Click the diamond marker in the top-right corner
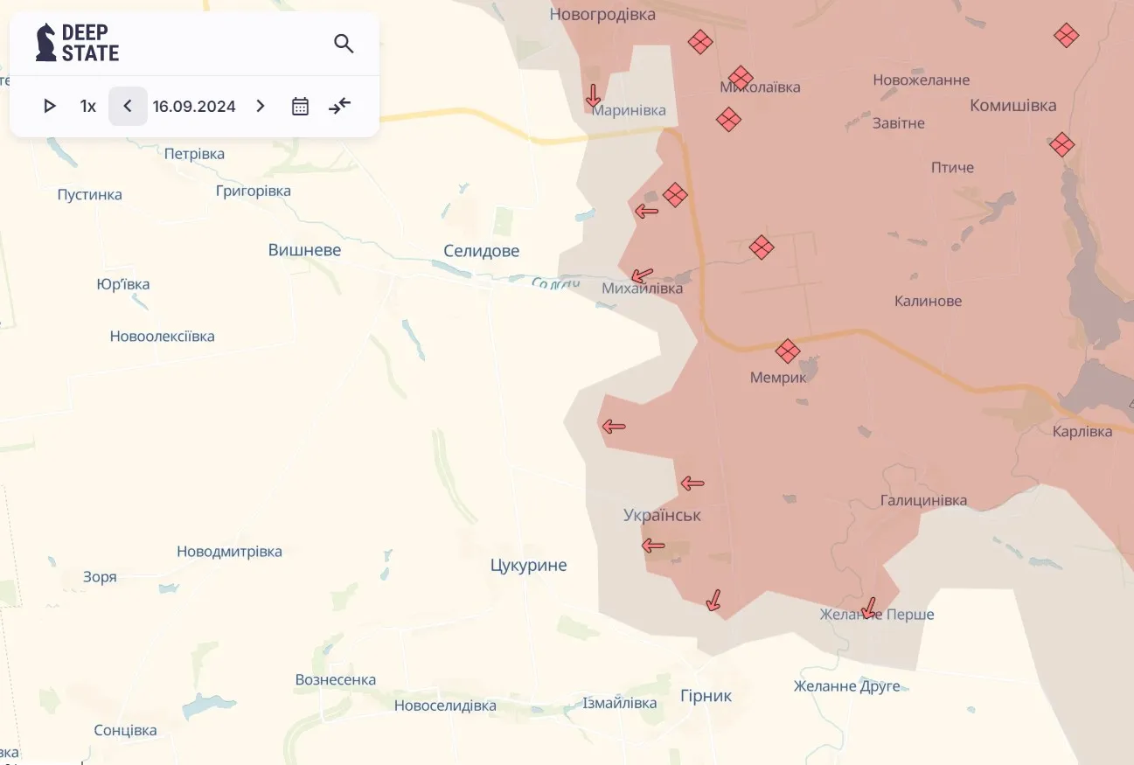Image resolution: width=1134 pixels, height=765 pixels. pyautogui.click(x=1066, y=35)
